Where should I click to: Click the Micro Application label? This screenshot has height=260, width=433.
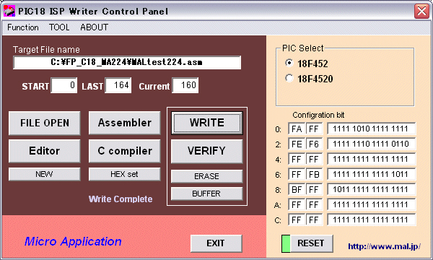click(73, 241)
